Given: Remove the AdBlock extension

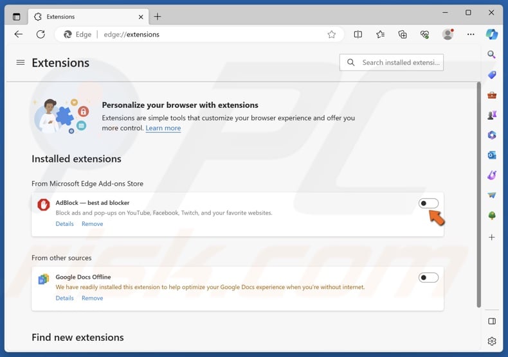Looking at the screenshot, I should 93,224.
